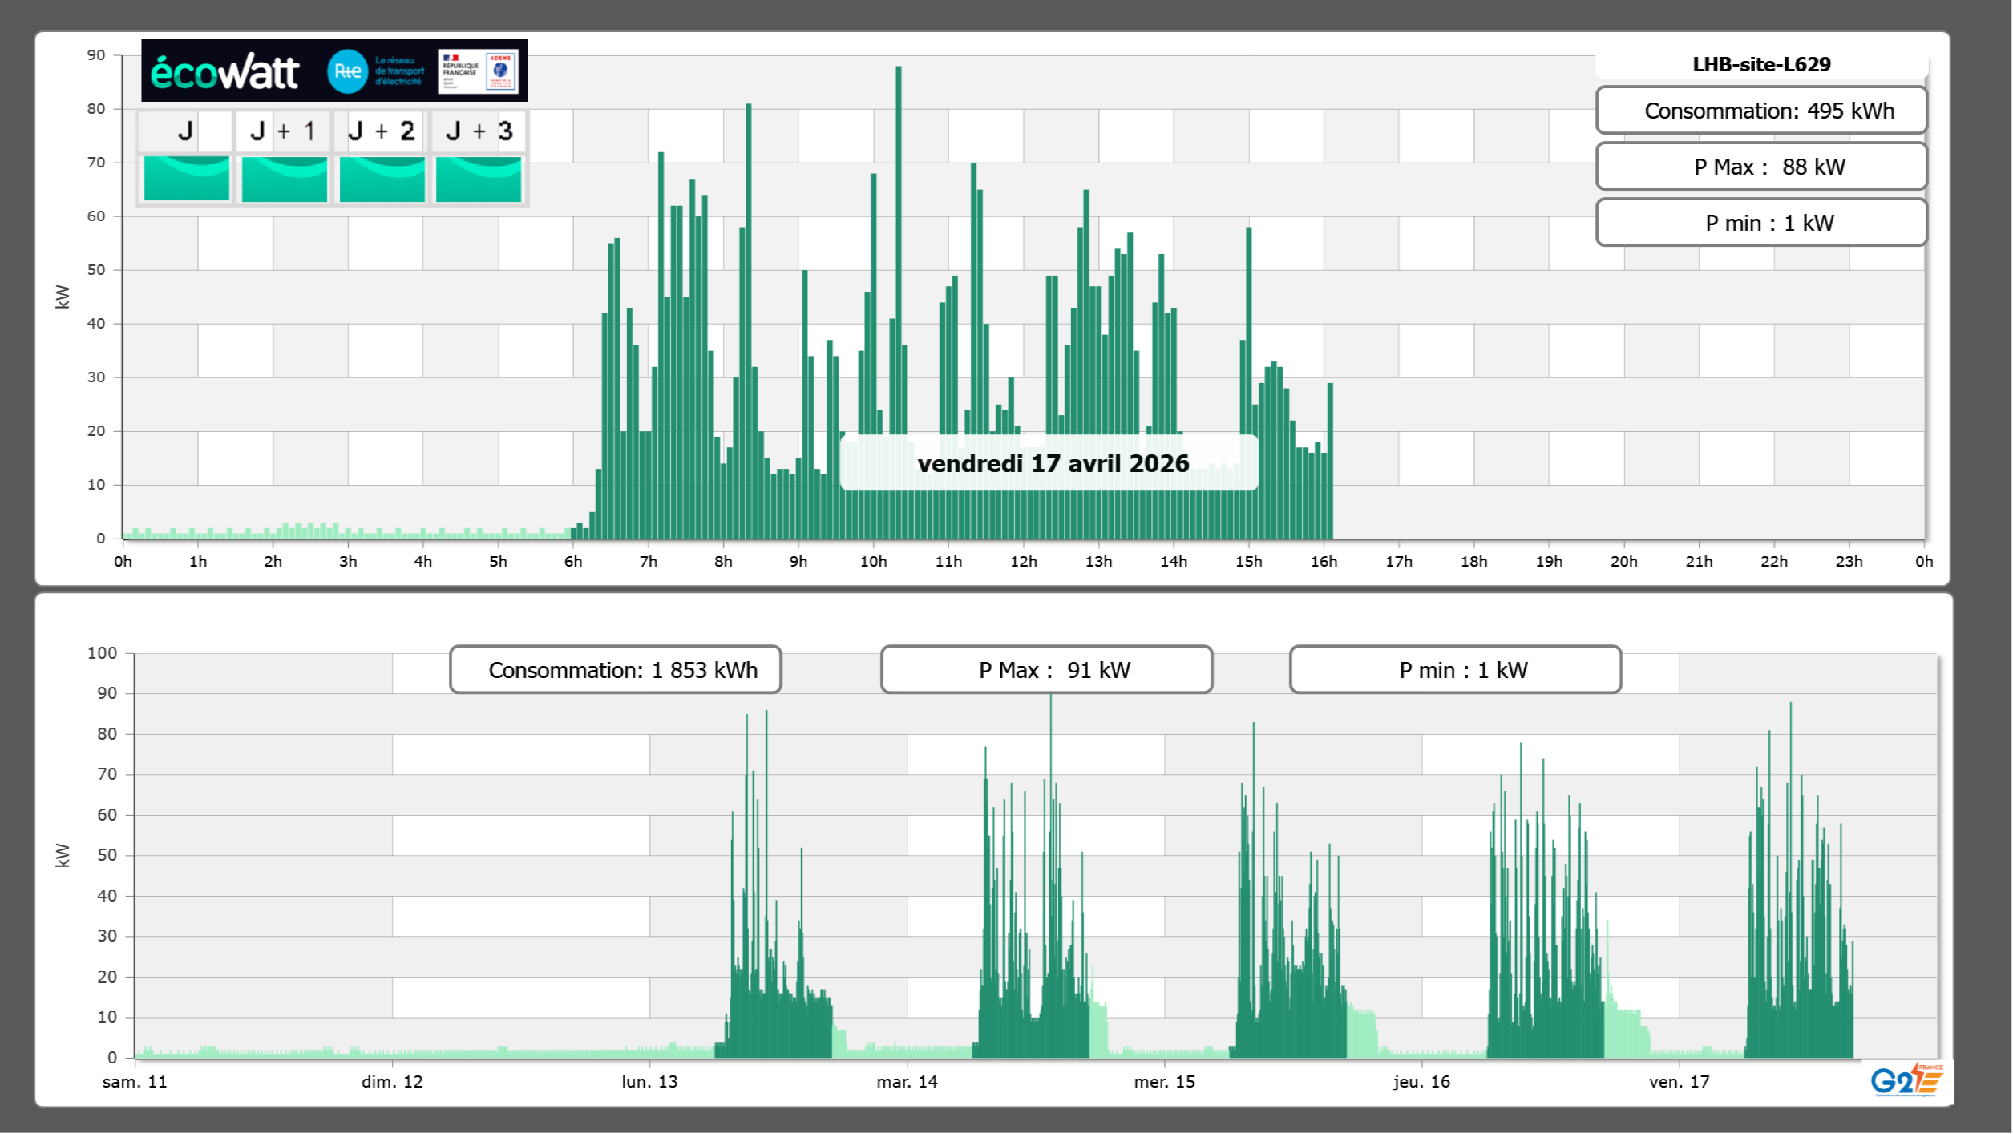The width and height of the screenshot is (2013, 1134).
Task: Click the Consommation: 495 kWh box
Action: [x=1761, y=111]
